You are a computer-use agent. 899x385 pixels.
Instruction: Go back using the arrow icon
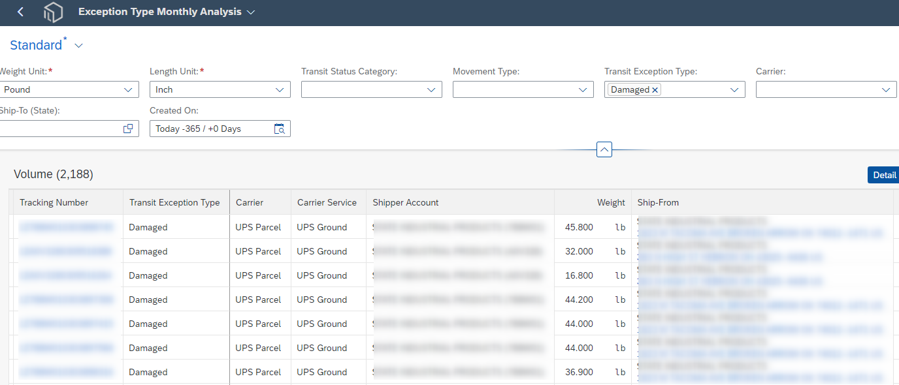(21, 12)
